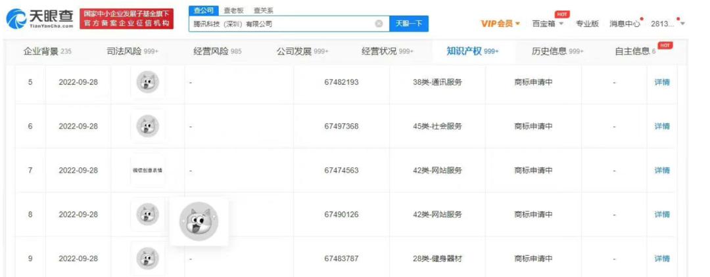Image resolution: width=710 pixels, height=277 pixels.
Task: Click the red official credit agency banner
Action: (127, 19)
